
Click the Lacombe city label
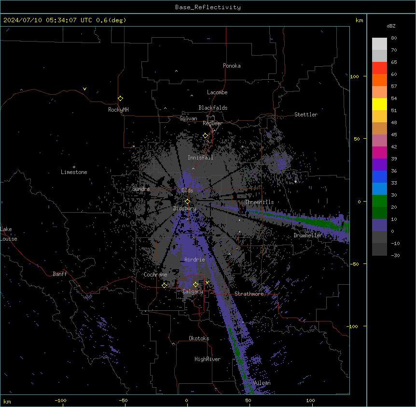217,92
